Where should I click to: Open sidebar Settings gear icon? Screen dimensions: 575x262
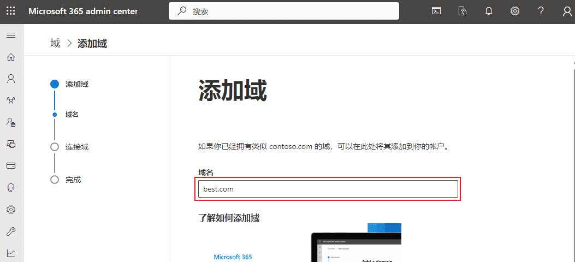tap(11, 210)
